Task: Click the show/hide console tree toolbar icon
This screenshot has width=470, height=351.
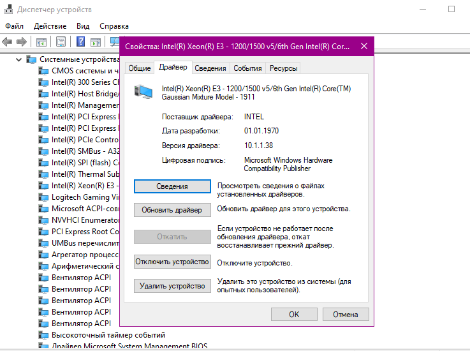Action: coord(41,42)
